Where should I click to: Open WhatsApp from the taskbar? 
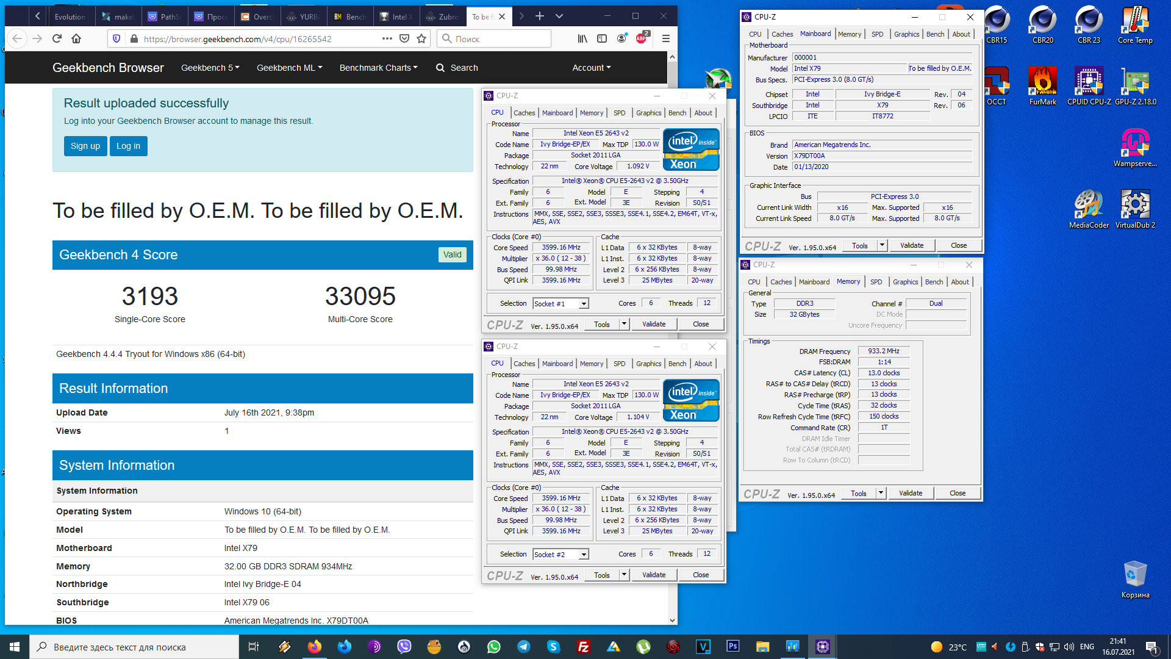(x=494, y=647)
